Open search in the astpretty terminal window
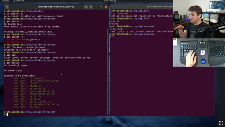 coord(86,7)
